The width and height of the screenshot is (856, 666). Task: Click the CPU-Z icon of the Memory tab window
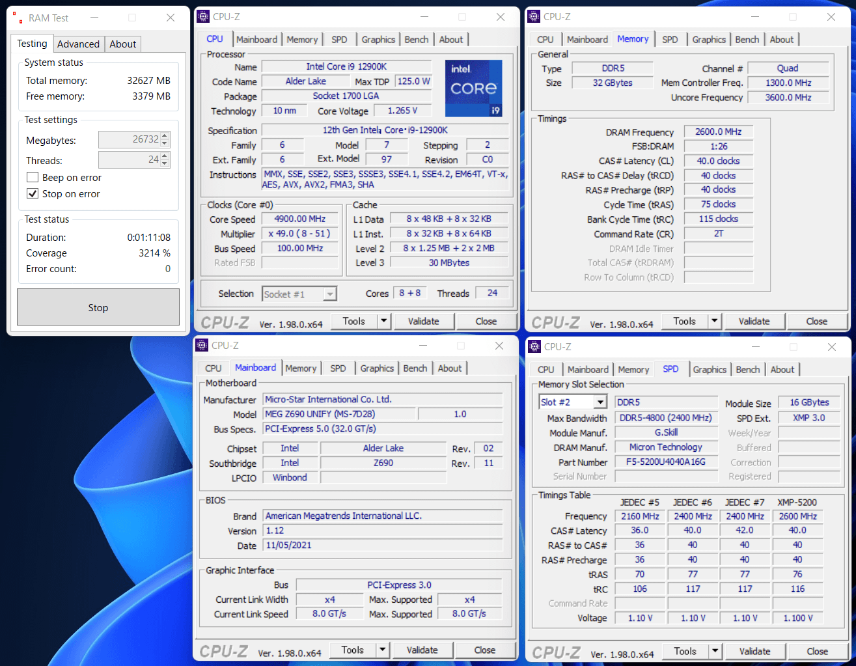coord(534,17)
